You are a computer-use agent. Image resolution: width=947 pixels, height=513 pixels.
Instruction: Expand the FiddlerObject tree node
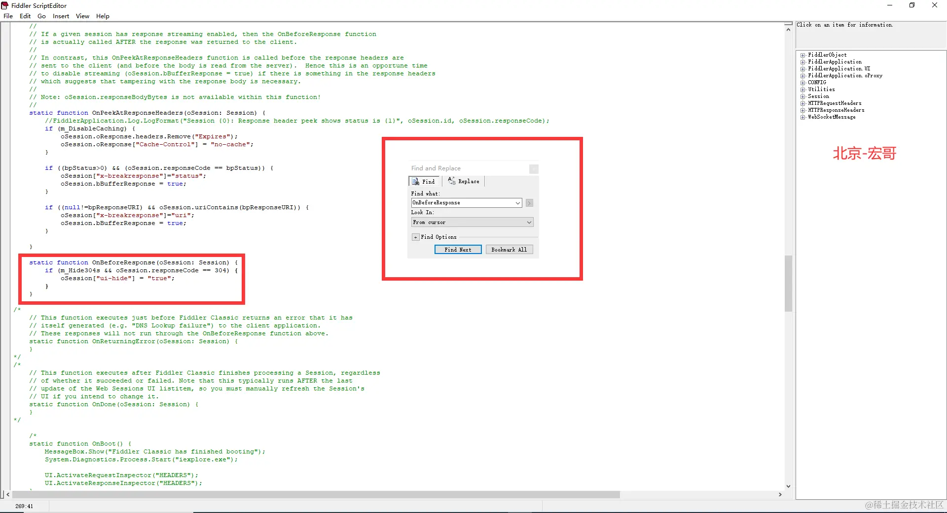803,55
